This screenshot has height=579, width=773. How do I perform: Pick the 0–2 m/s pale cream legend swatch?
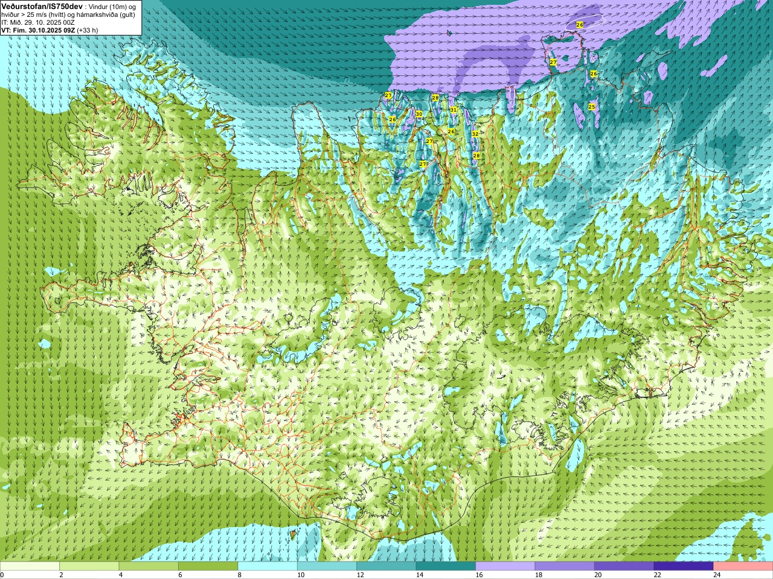(x=30, y=566)
